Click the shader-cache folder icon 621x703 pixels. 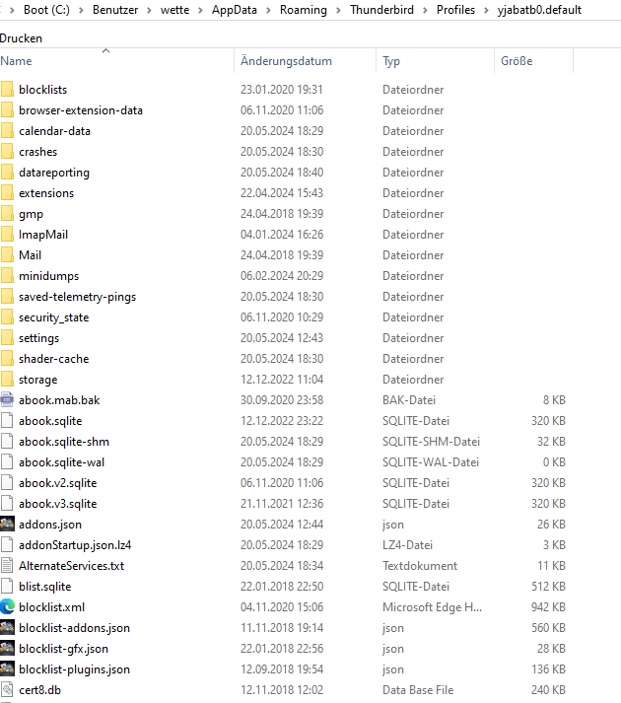[x=7, y=358]
